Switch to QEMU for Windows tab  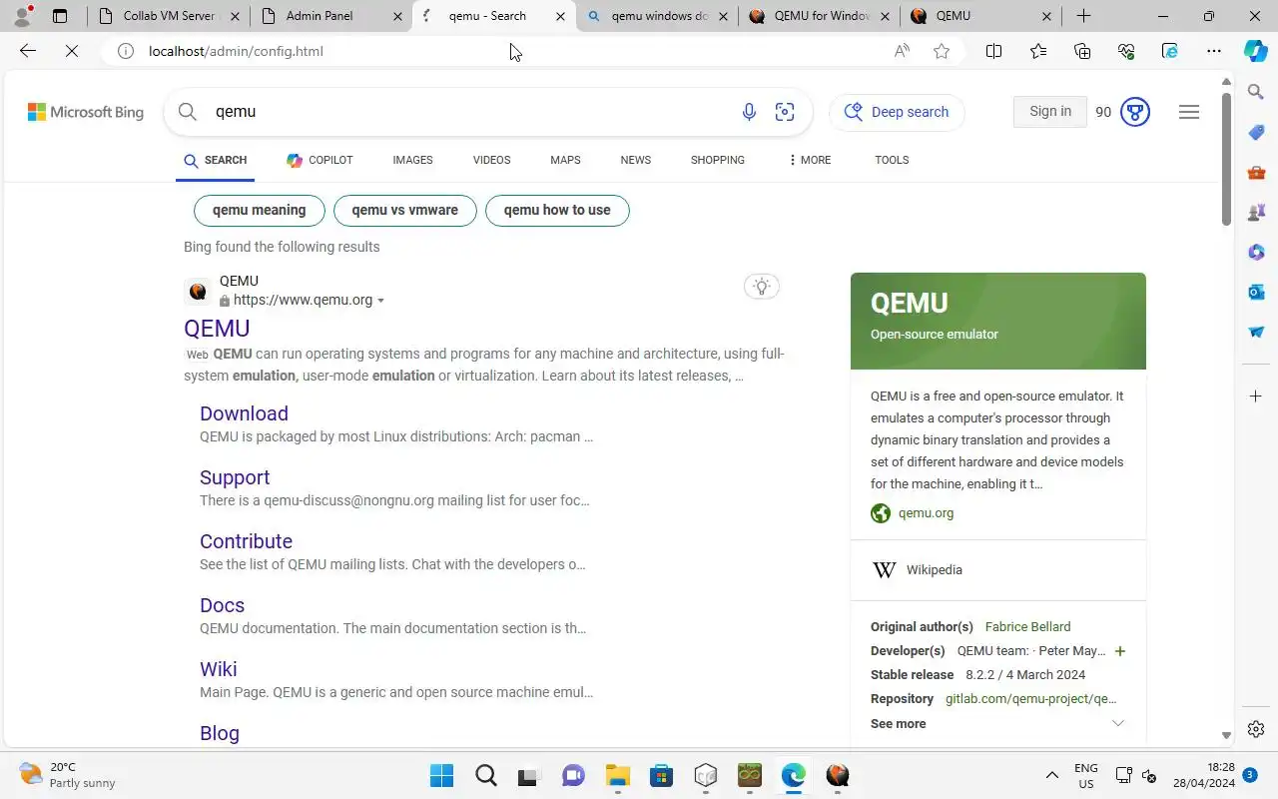(x=819, y=16)
